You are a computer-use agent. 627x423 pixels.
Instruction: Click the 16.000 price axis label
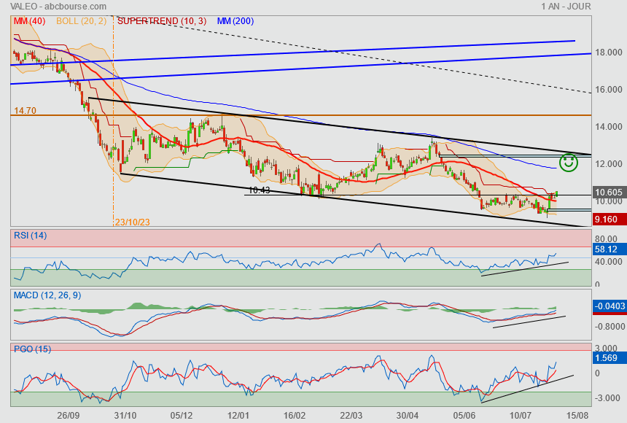(609, 90)
